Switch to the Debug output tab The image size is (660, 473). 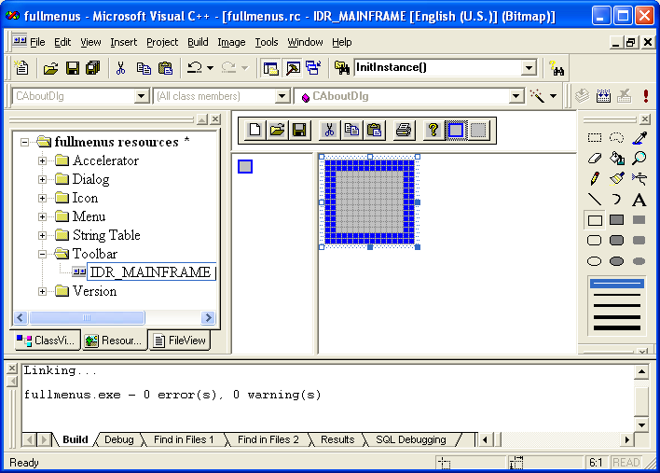118,439
